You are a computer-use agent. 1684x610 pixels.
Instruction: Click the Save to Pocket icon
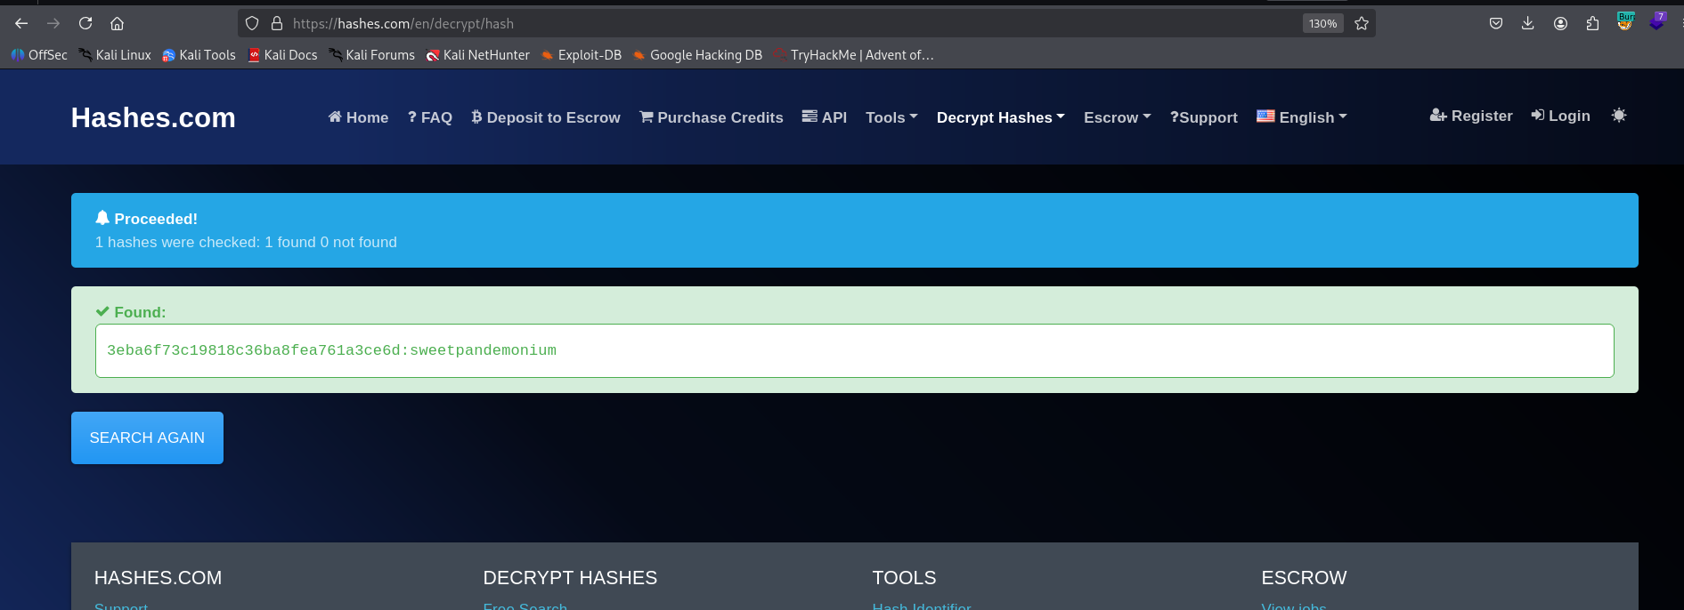[x=1496, y=23]
